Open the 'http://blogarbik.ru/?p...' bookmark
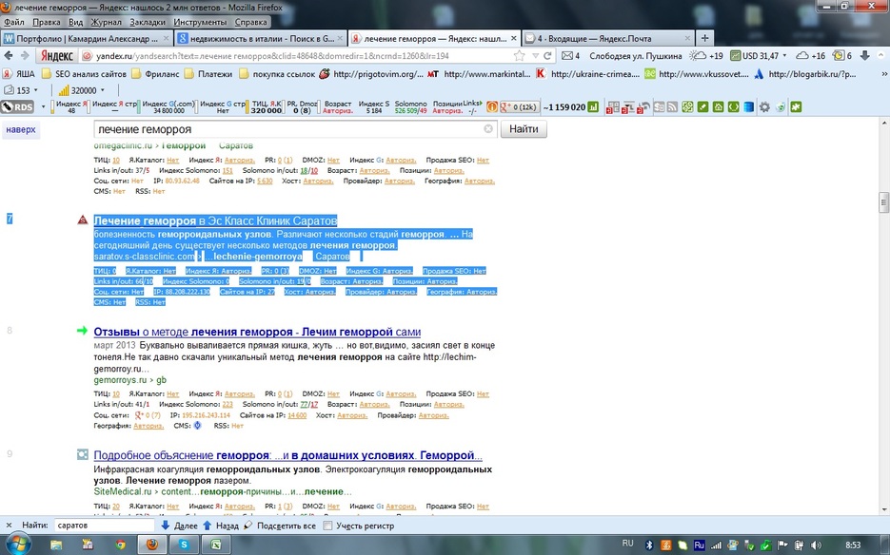The image size is (890, 555). [804, 74]
